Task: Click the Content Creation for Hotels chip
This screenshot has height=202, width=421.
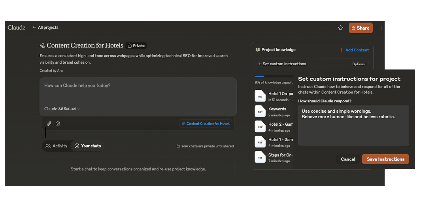Action: pos(206,124)
